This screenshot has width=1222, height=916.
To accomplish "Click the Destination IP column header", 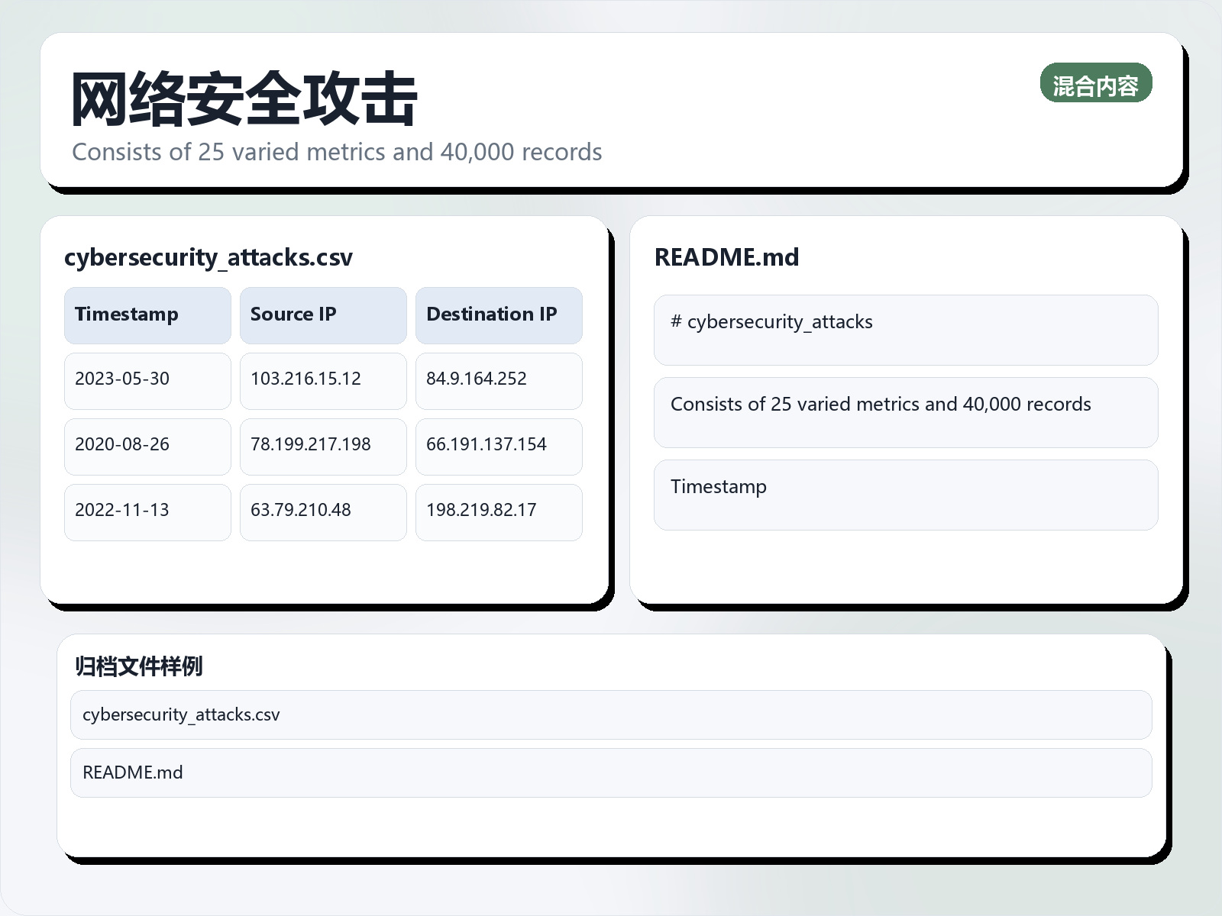I will 499,314.
